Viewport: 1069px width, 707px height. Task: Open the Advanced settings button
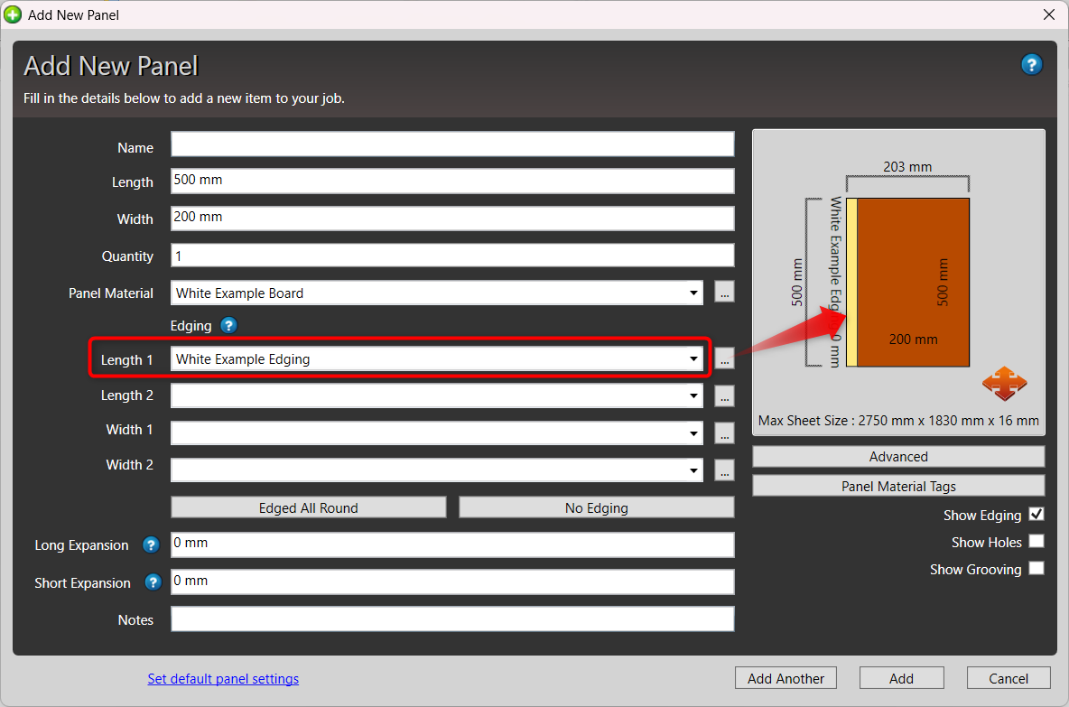click(898, 456)
